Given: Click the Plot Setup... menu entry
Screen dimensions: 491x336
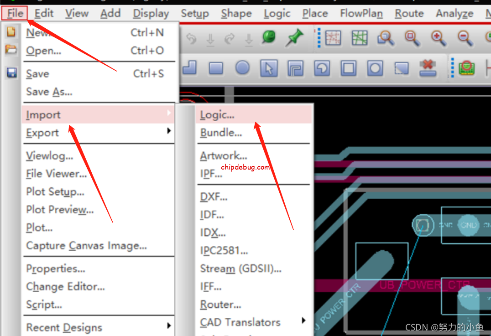Looking at the screenshot, I should pyautogui.click(x=55, y=191).
